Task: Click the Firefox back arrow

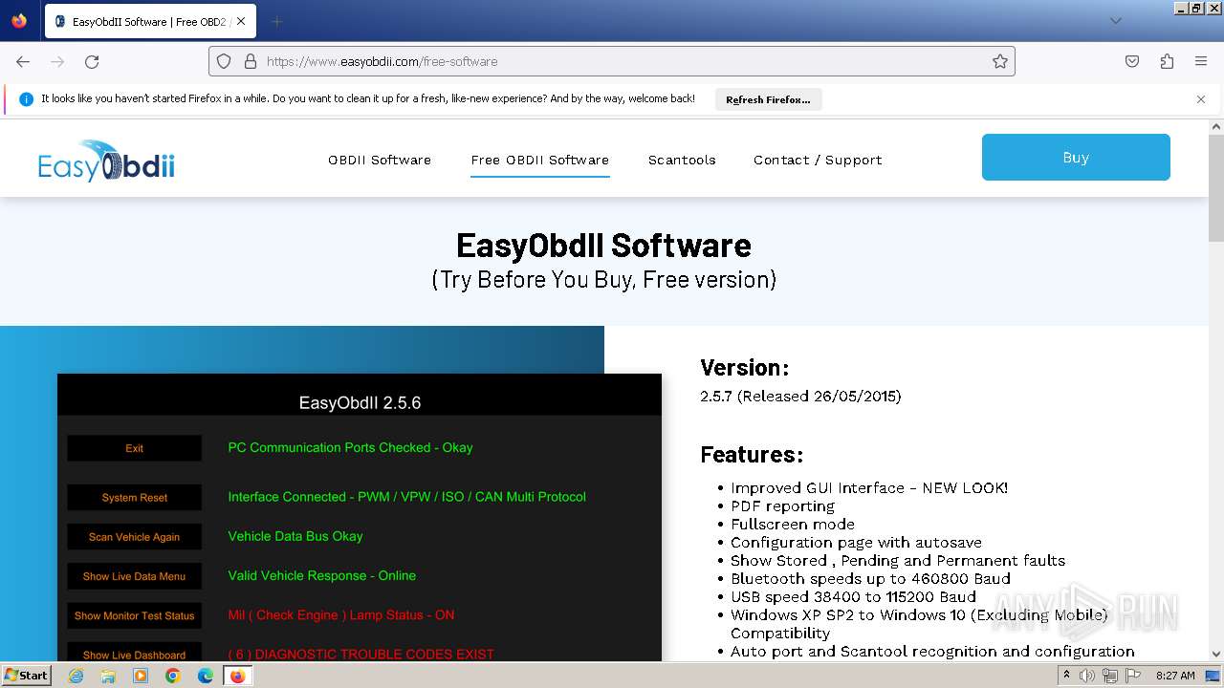Action: [23, 61]
